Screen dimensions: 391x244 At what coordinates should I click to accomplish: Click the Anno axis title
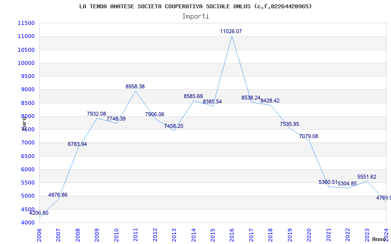pos(378,239)
